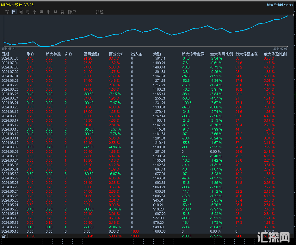Select the 币 currency tab
296x245 pixels.
point(48,12)
